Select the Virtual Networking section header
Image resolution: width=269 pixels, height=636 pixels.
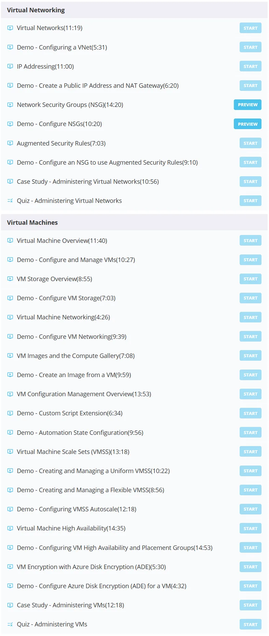click(134, 10)
